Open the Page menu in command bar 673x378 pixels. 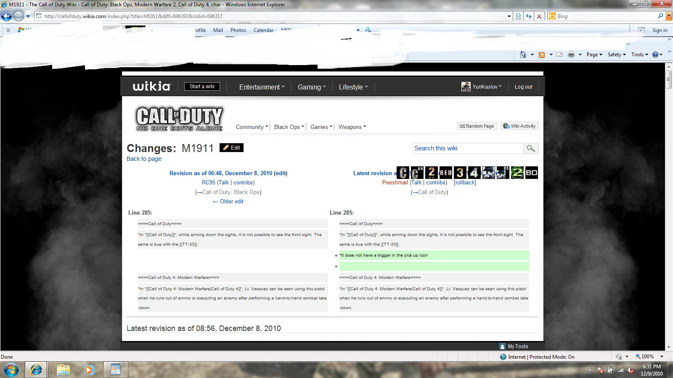coord(594,55)
